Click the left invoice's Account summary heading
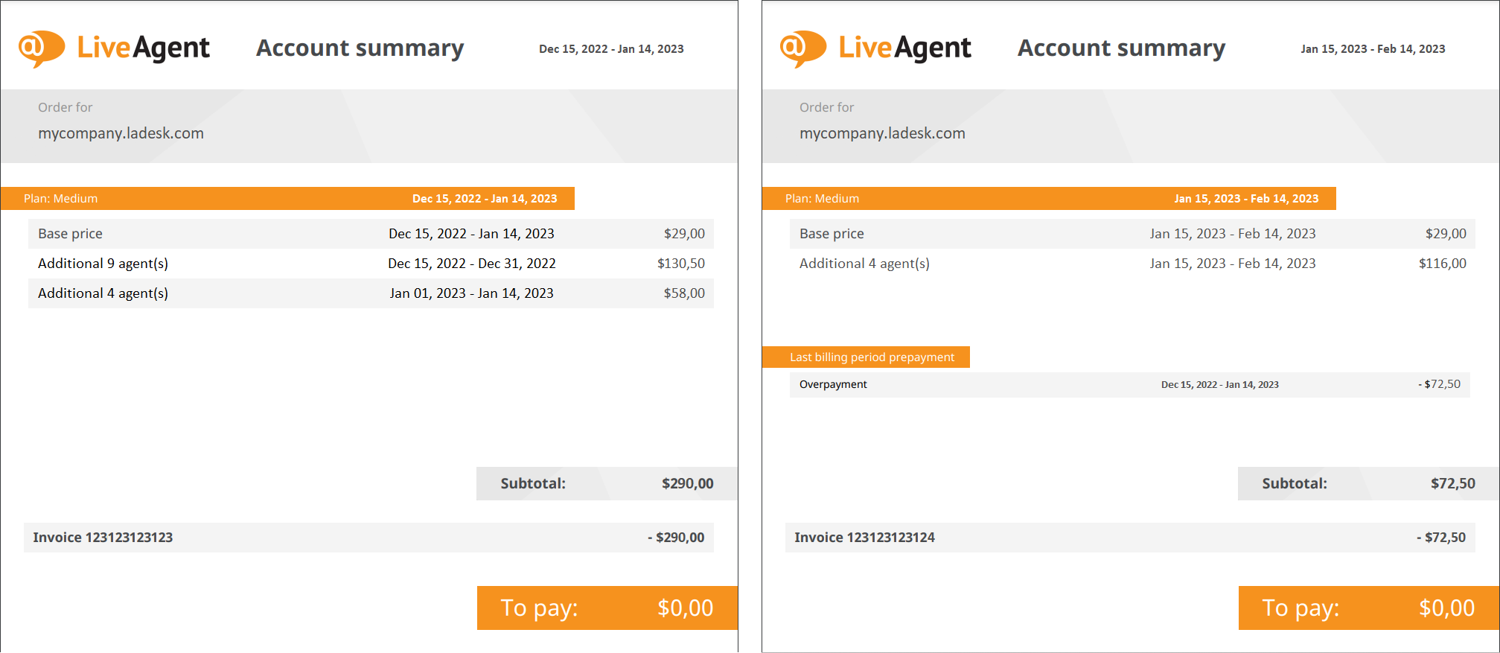This screenshot has width=1500, height=653. pos(360,48)
